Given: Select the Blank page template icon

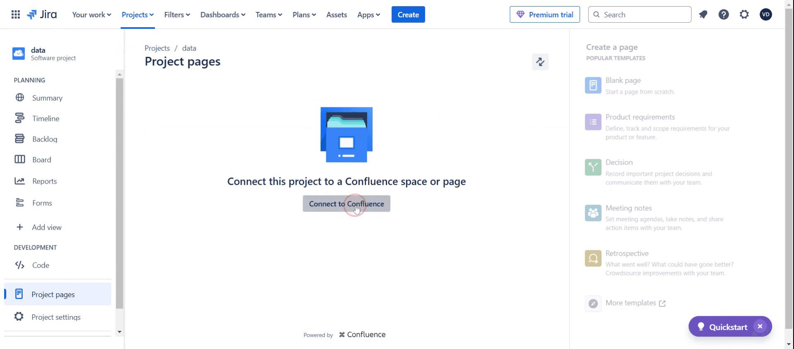Looking at the screenshot, I should tap(593, 85).
